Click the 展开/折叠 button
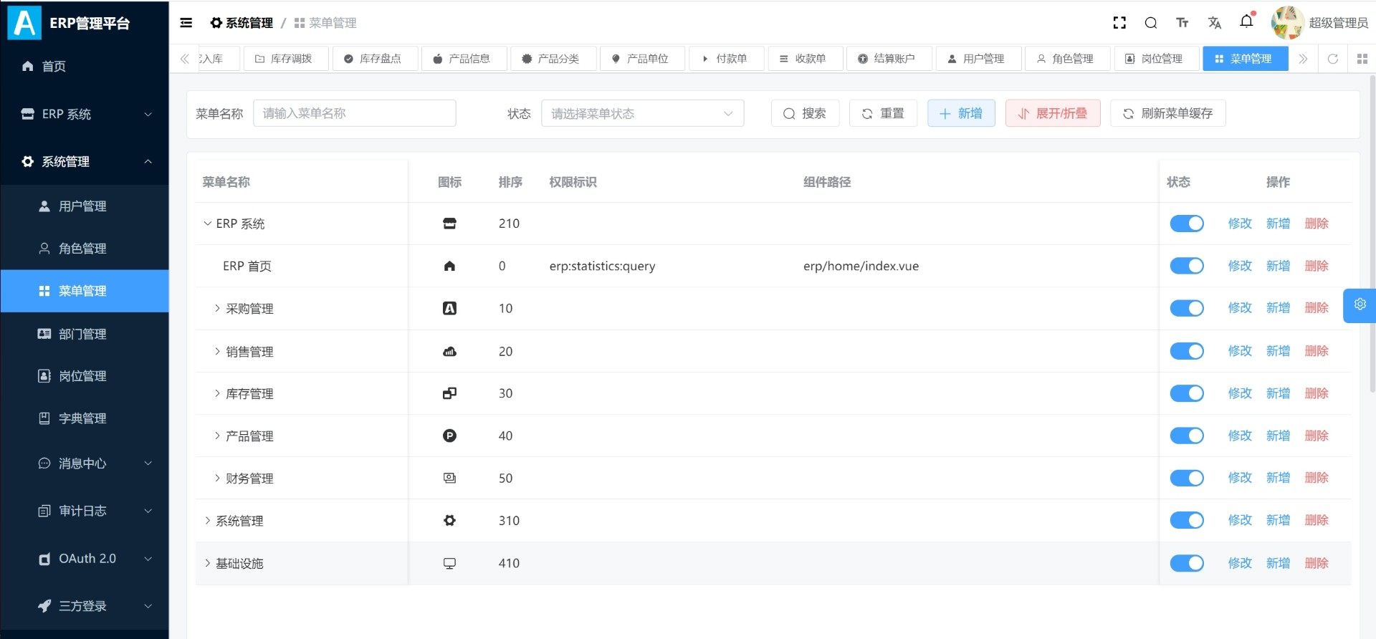The height and width of the screenshot is (639, 1376). click(x=1052, y=113)
